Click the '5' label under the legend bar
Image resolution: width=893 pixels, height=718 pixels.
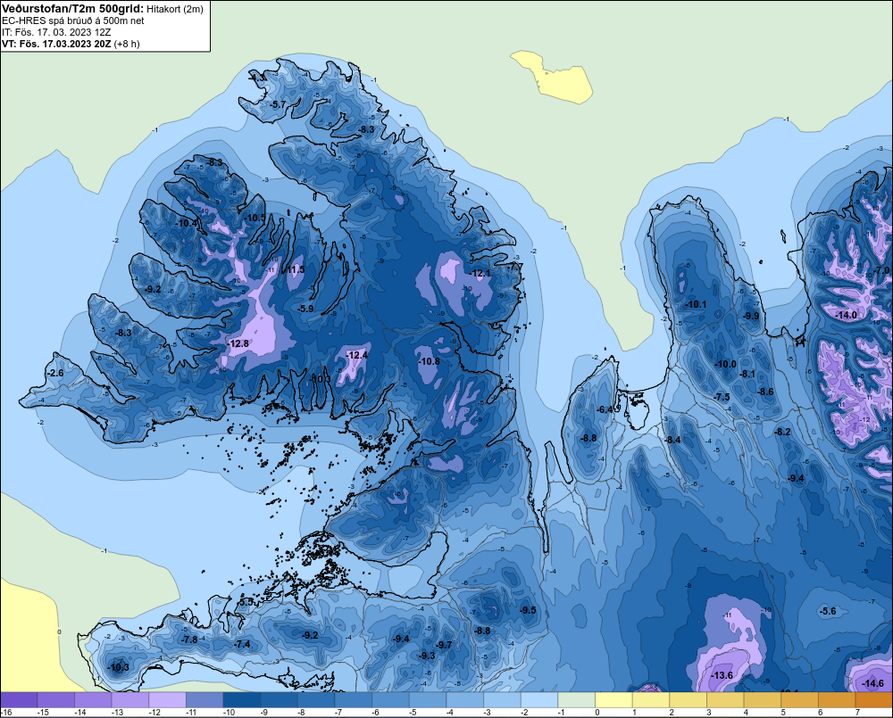point(783,713)
